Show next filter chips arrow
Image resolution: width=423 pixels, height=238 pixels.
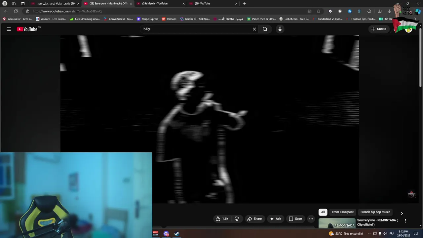coord(402,214)
